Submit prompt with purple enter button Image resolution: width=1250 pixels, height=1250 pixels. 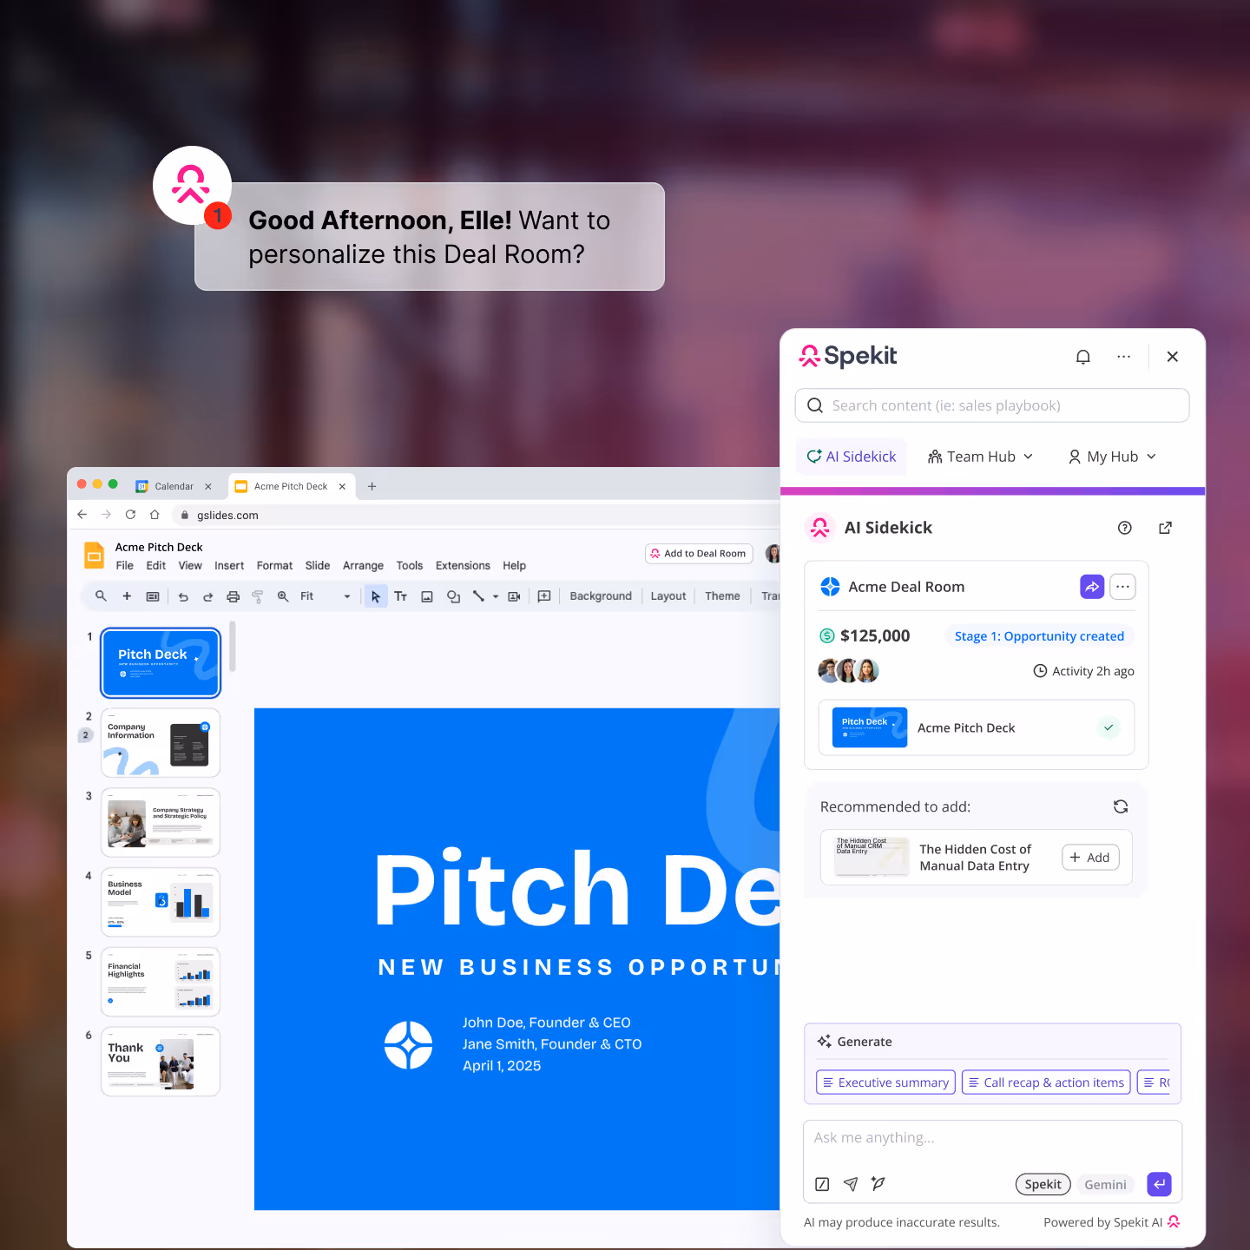(x=1159, y=1184)
